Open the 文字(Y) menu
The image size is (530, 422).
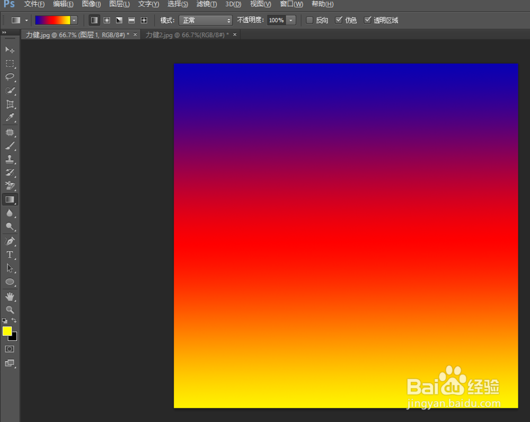tap(148, 4)
